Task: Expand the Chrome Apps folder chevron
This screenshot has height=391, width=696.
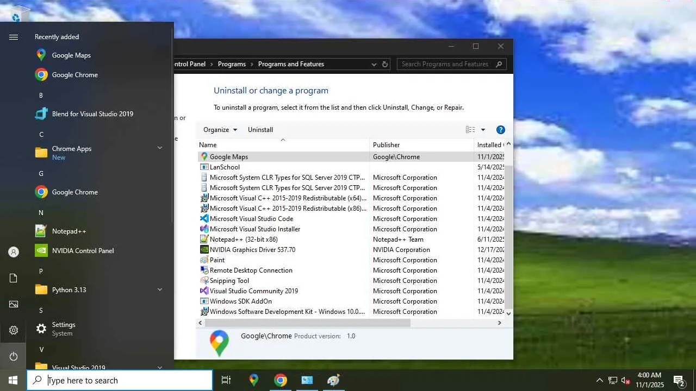Action: click(x=160, y=148)
